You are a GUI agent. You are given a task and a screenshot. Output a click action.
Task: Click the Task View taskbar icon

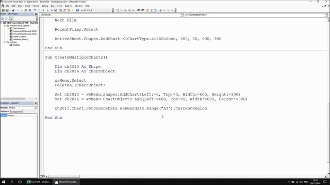20,182
